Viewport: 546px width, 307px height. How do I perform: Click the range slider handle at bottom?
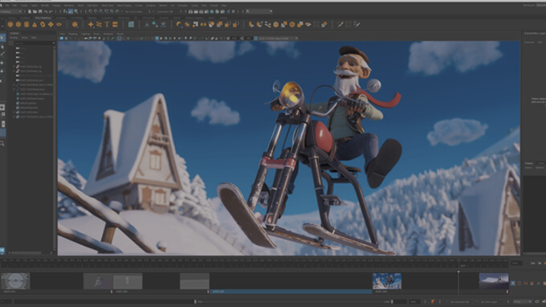195,301
